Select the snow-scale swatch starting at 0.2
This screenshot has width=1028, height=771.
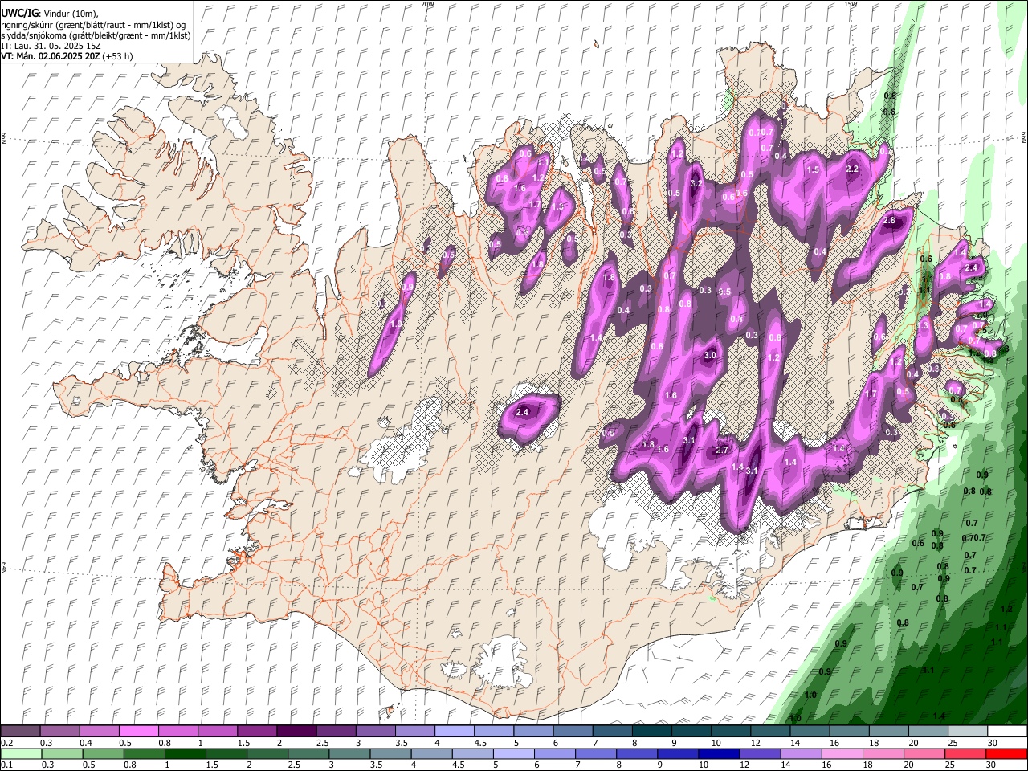(20, 732)
